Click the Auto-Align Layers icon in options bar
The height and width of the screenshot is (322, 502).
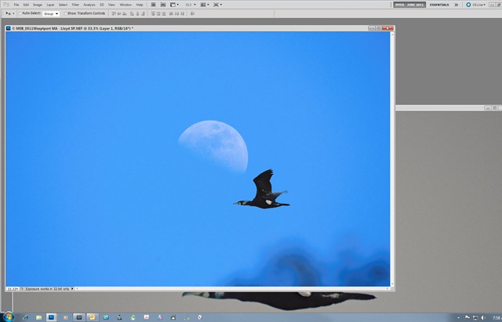[x=192, y=13]
